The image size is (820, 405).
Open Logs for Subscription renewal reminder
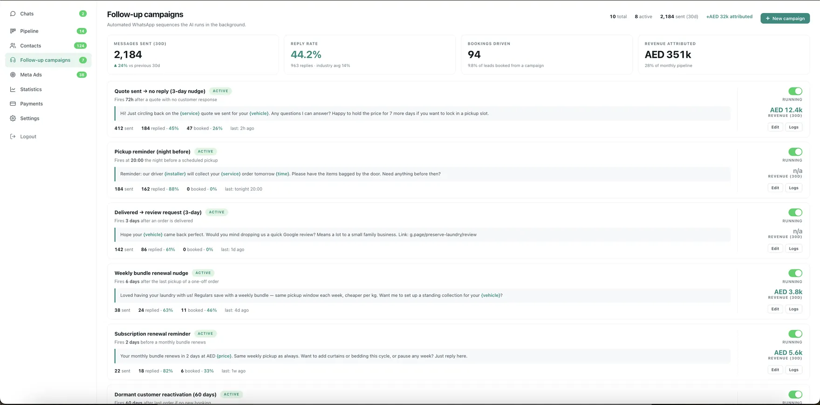(x=794, y=370)
